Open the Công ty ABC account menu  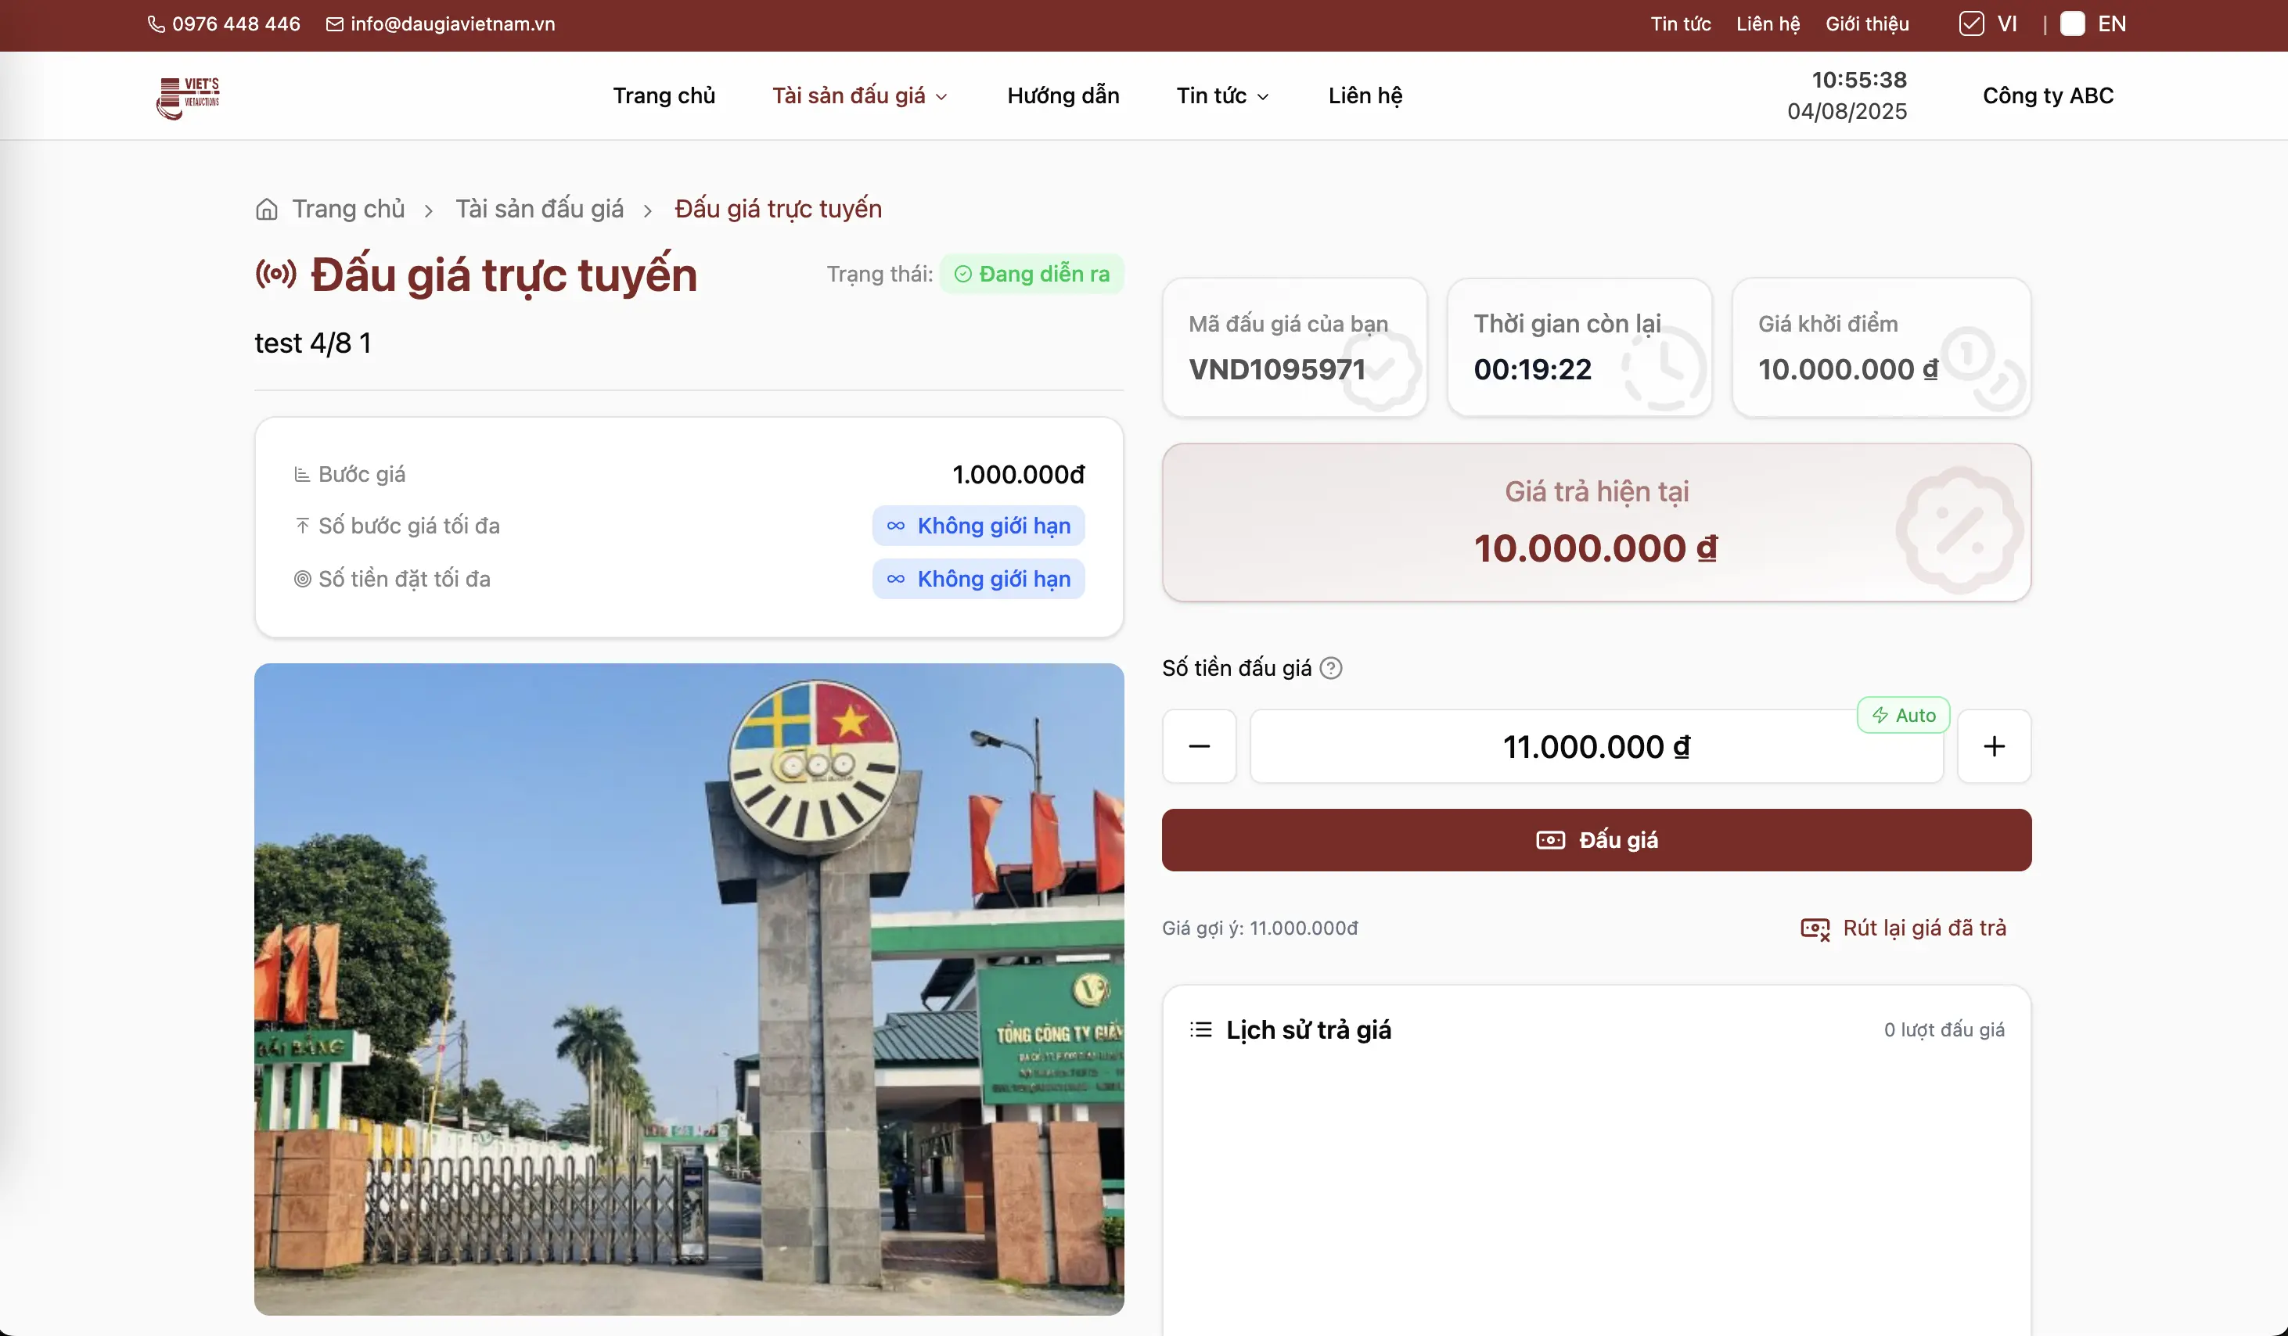pyautogui.click(x=2048, y=95)
